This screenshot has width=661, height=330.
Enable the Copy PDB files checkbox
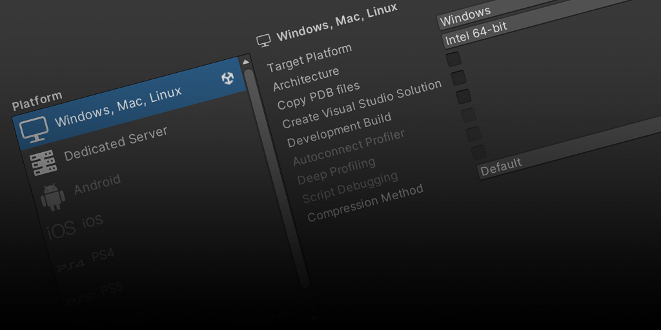(x=454, y=59)
